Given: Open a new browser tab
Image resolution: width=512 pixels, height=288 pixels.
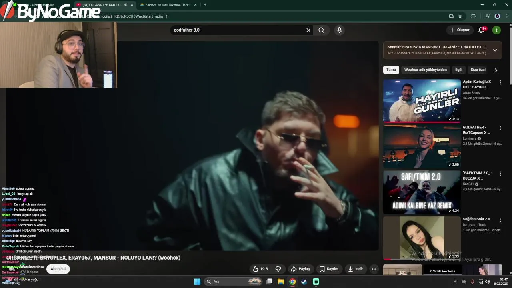Looking at the screenshot, I should pos(205,5).
